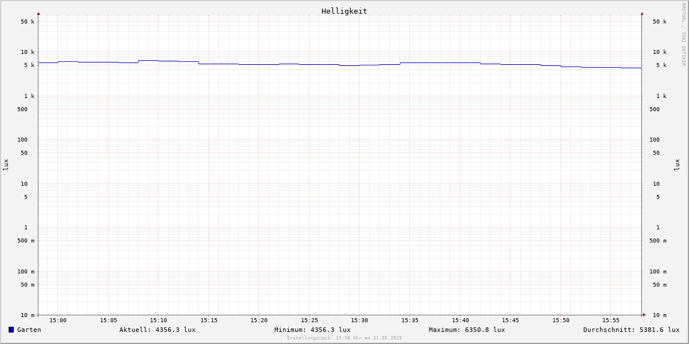The height and width of the screenshot is (344, 689).
Task: Select the Durchschnitt: 5381.6 lux value
Action: pyautogui.click(x=631, y=330)
